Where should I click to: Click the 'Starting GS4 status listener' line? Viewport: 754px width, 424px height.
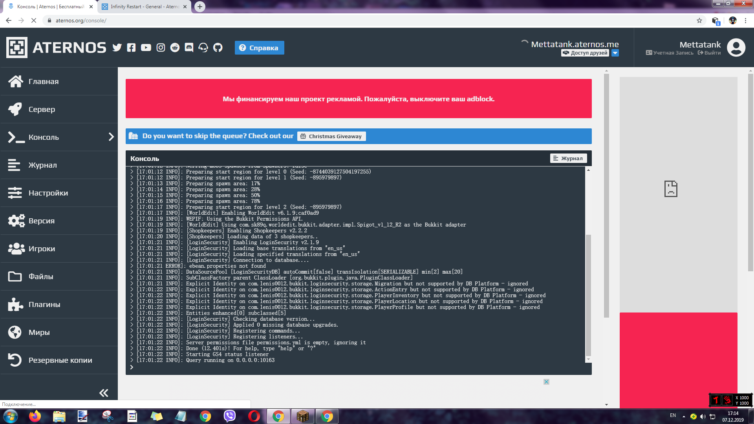(199, 354)
